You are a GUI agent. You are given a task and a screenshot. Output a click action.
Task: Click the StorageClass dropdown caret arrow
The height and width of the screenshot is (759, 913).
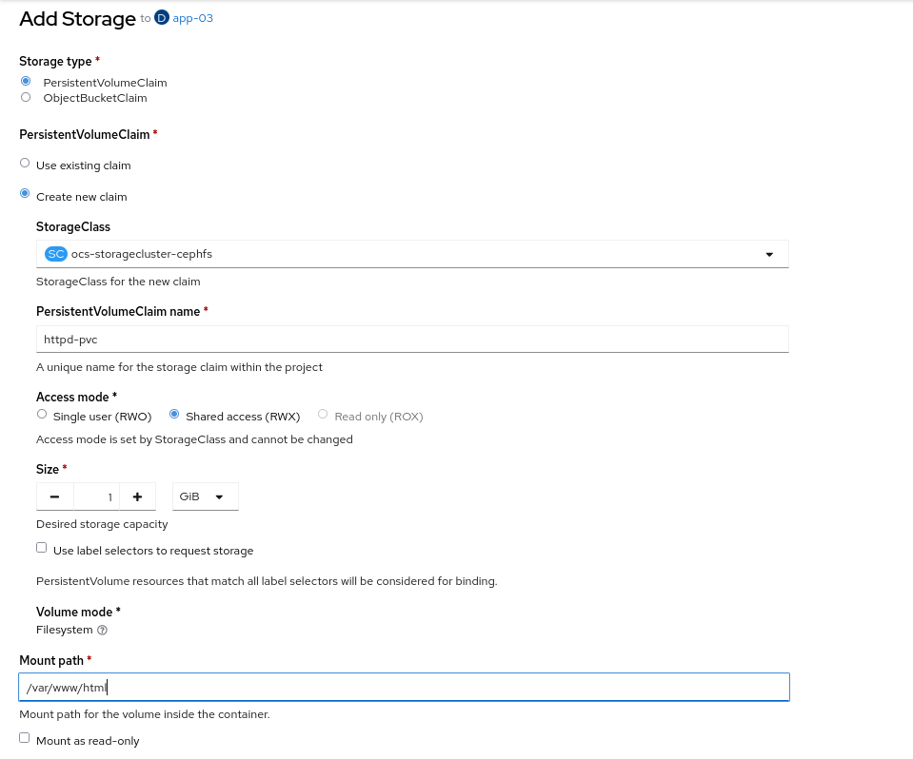pos(769,255)
